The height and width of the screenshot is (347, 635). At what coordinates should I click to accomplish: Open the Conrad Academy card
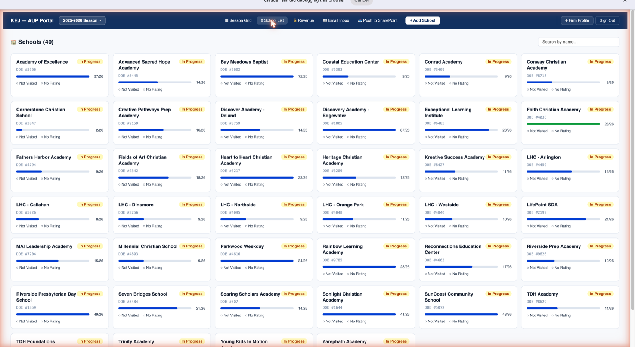[x=468, y=75]
